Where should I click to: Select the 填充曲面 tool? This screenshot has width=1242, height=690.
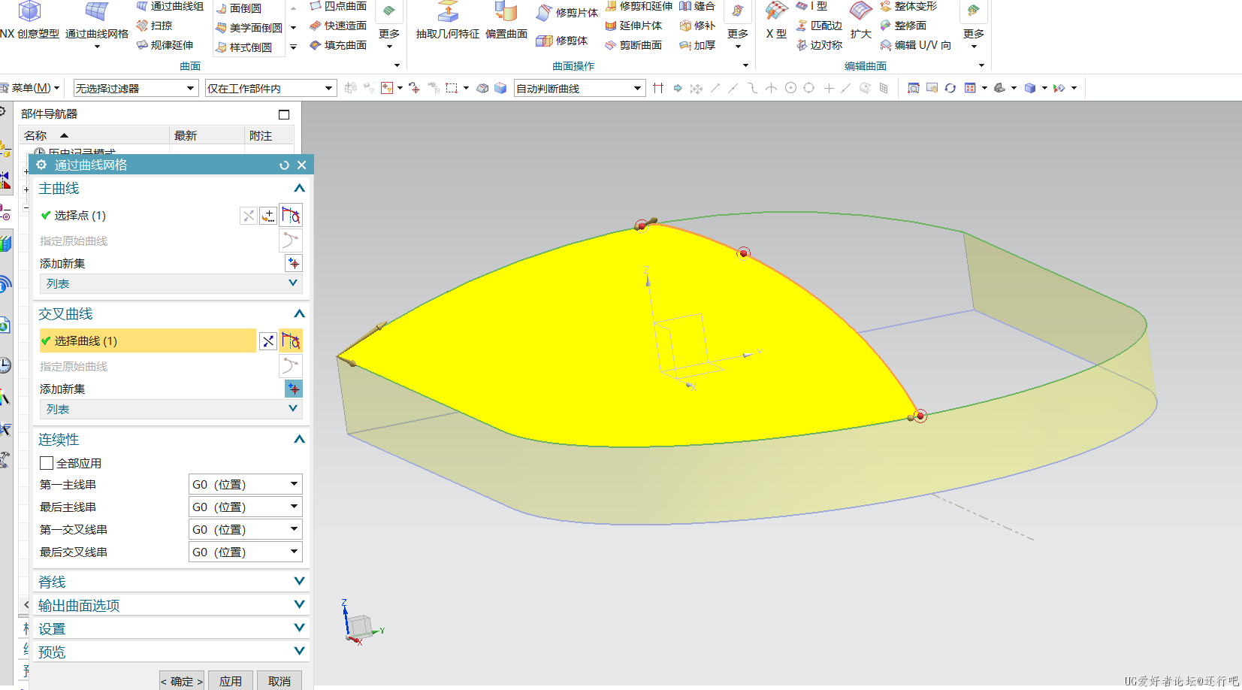pos(338,45)
